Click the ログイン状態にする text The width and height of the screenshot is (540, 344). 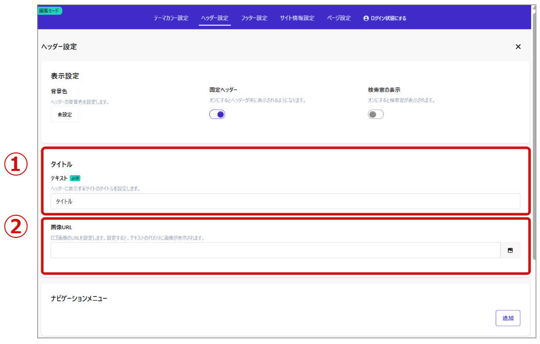(x=389, y=19)
